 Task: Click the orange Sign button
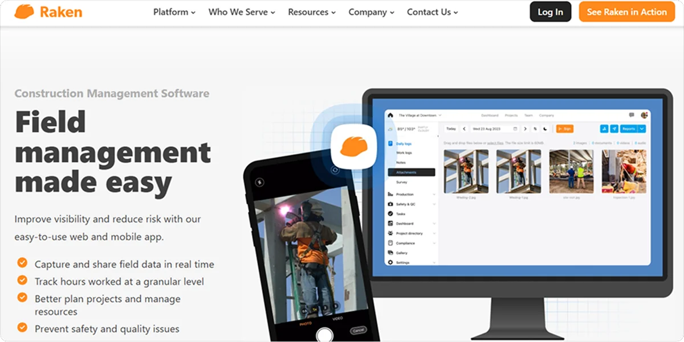[565, 129]
